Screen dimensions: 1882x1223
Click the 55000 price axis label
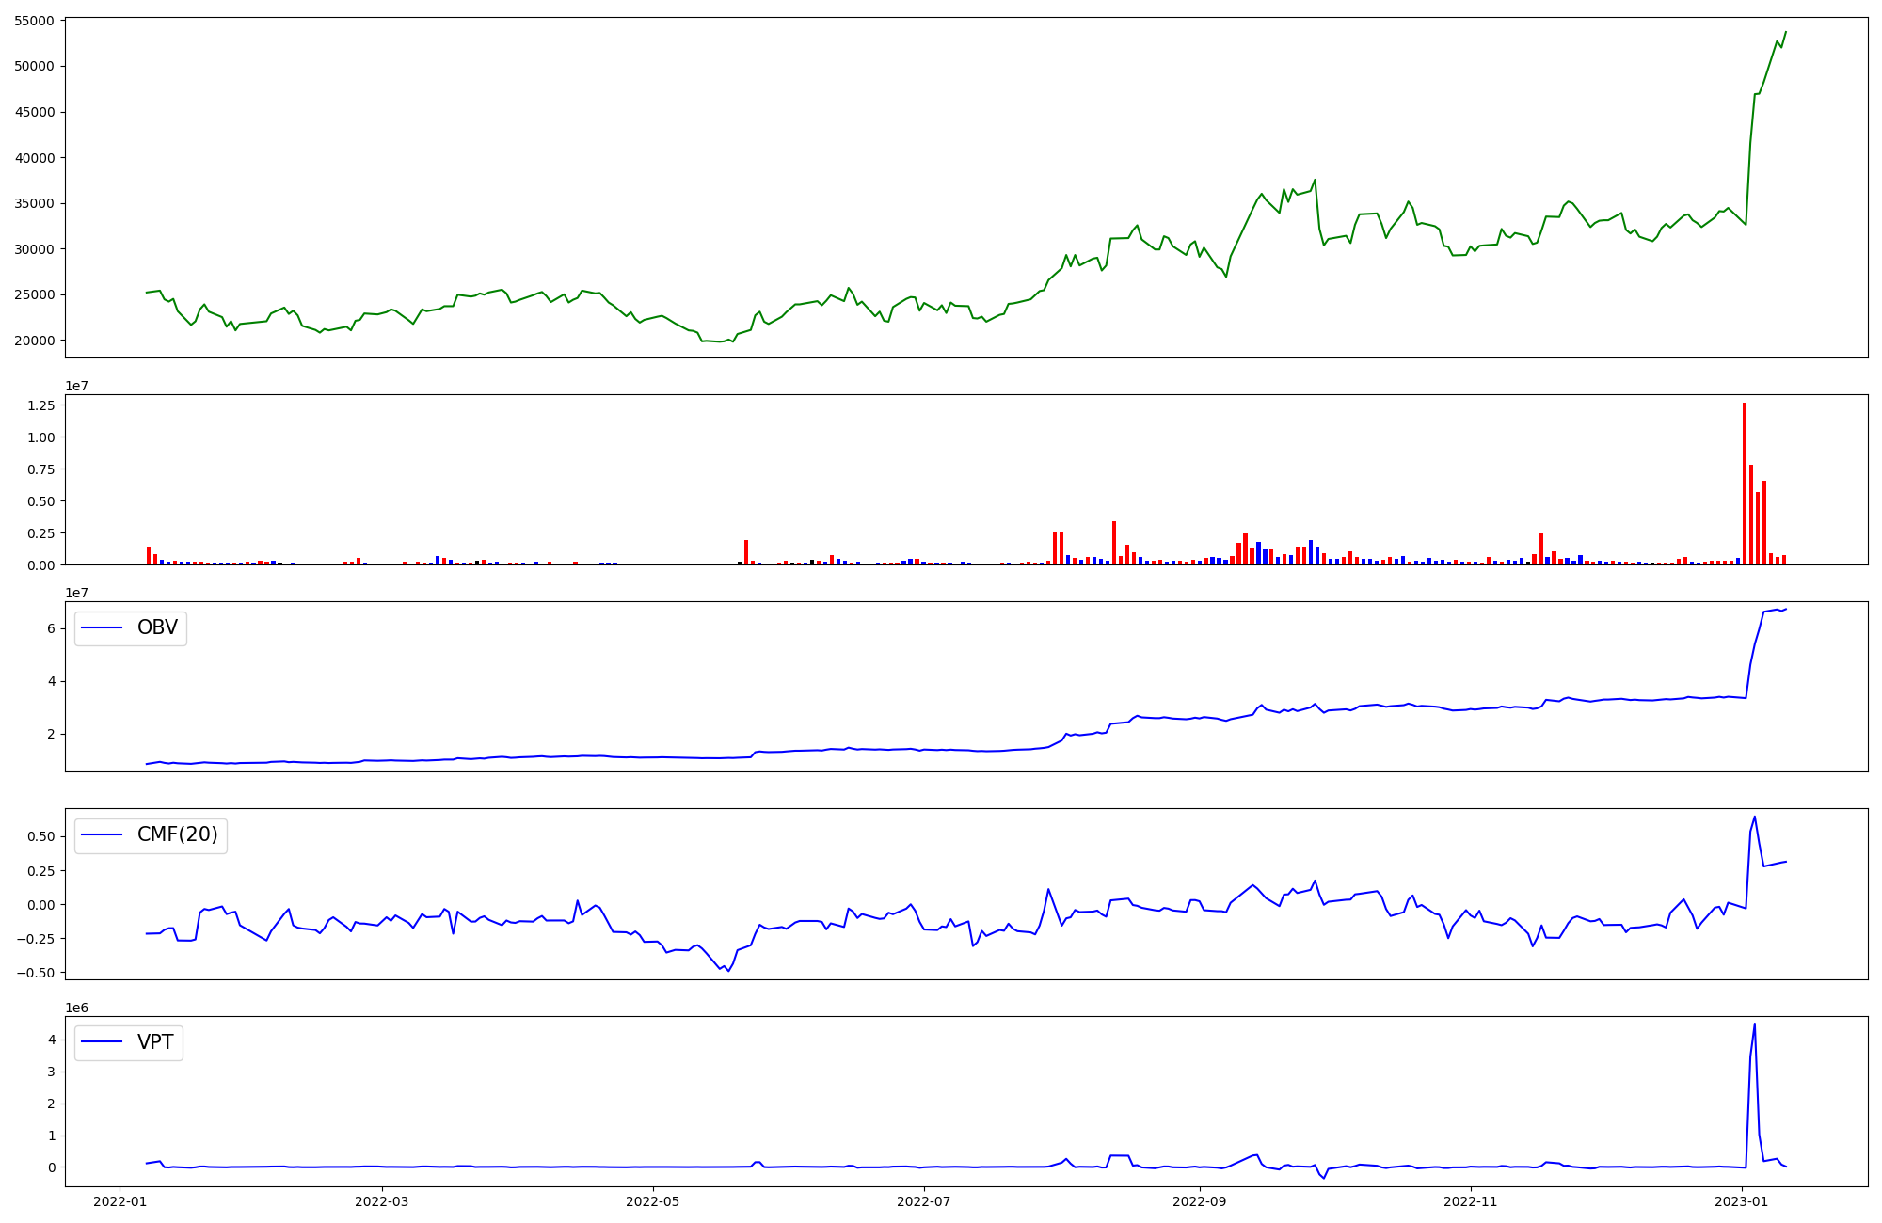coord(34,21)
